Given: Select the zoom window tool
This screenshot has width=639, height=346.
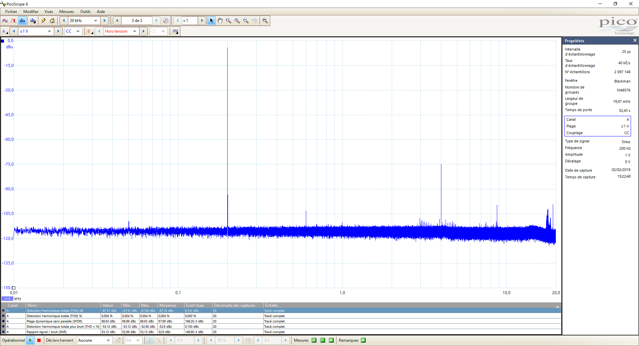Looking at the screenshot, I should 229,21.
